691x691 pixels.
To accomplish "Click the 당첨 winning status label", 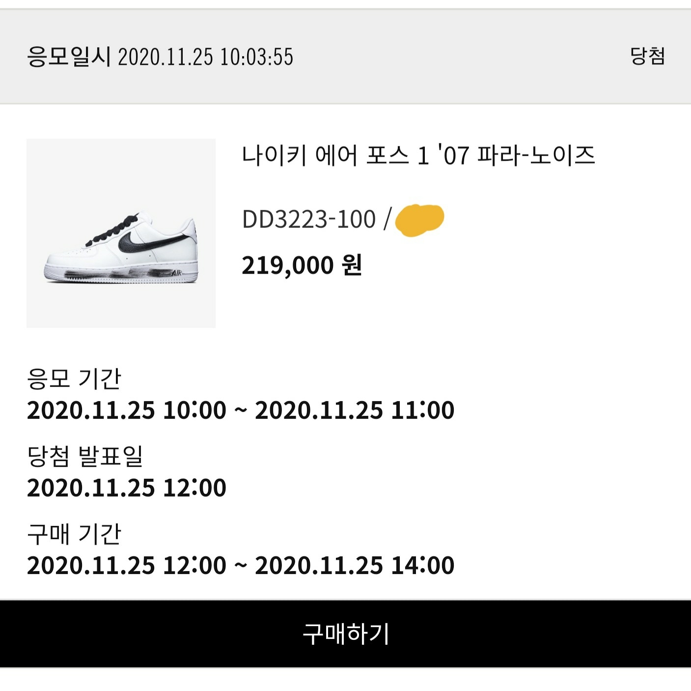I will tap(647, 56).
